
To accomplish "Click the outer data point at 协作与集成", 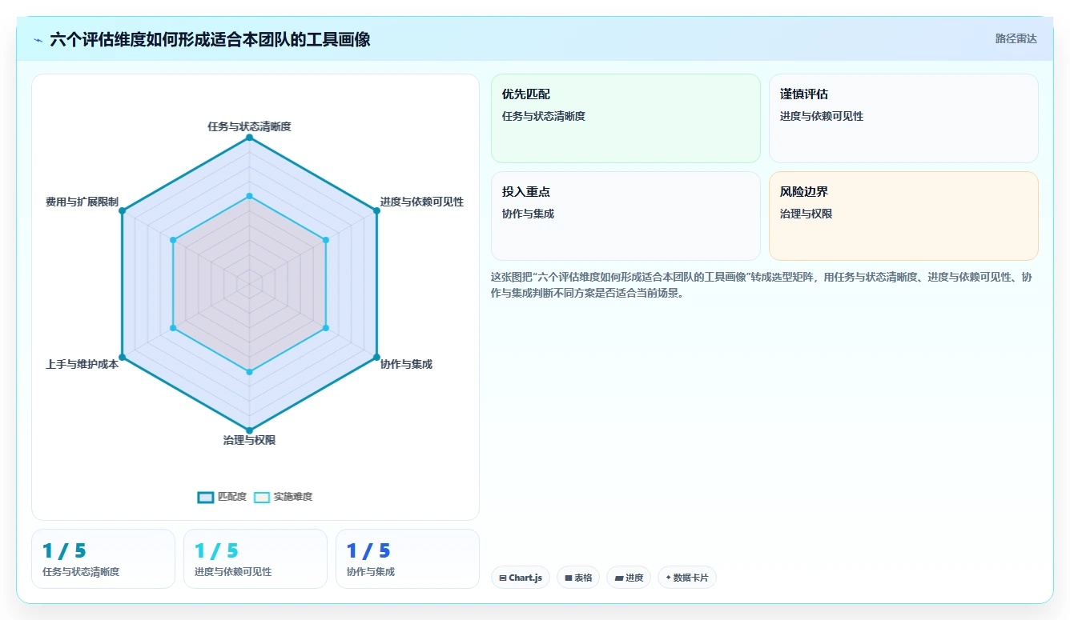I will (x=376, y=357).
